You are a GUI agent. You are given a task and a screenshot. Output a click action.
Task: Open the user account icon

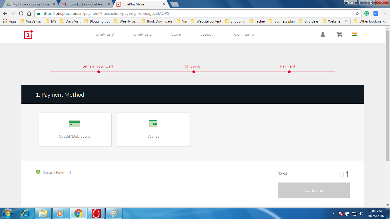point(323,35)
